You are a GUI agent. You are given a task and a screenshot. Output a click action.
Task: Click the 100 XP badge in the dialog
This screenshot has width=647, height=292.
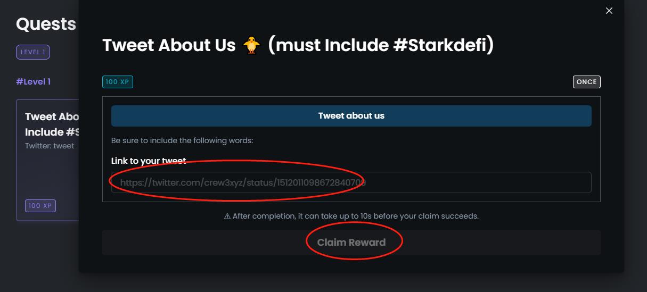[x=118, y=82]
